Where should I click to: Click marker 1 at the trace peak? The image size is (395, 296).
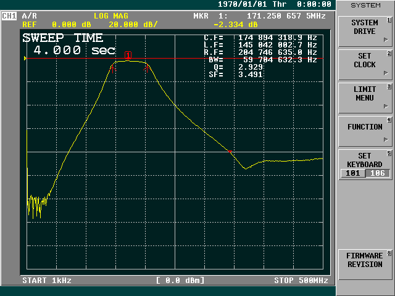point(128,55)
